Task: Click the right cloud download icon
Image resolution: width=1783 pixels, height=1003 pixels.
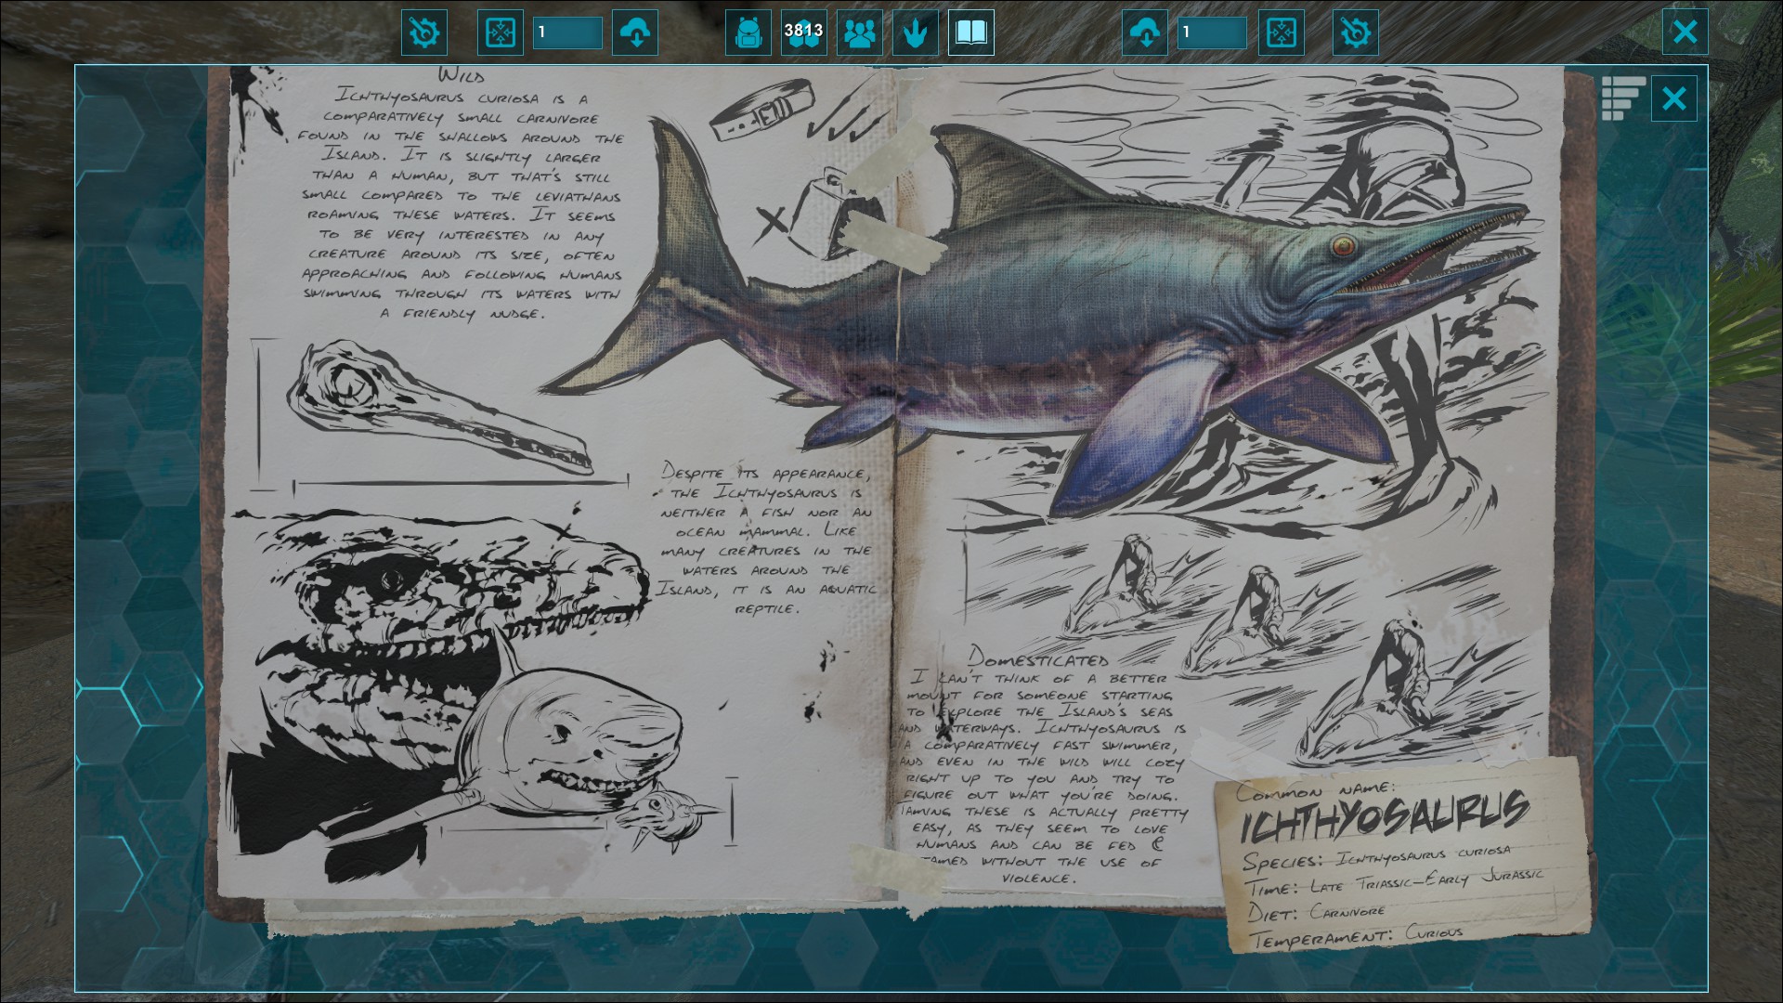Action: pyautogui.click(x=1145, y=33)
